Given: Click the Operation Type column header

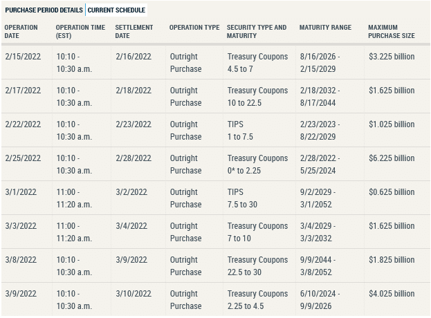Looking at the screenshot, I should 194,28.
